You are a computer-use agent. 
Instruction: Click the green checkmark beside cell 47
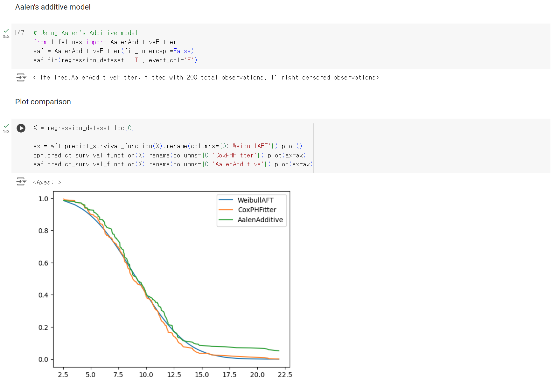coord(6,31)
